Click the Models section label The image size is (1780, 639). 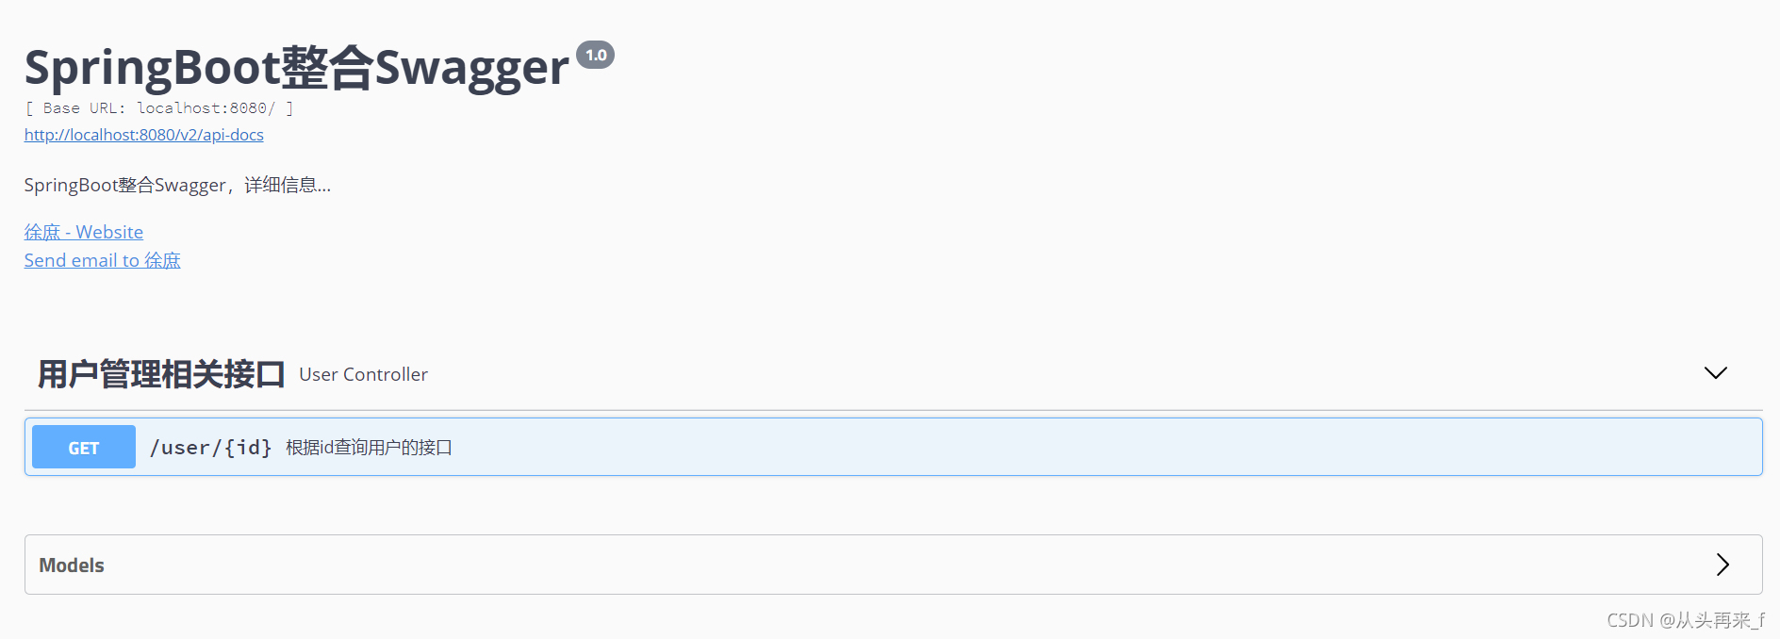[x=71, y=564]
